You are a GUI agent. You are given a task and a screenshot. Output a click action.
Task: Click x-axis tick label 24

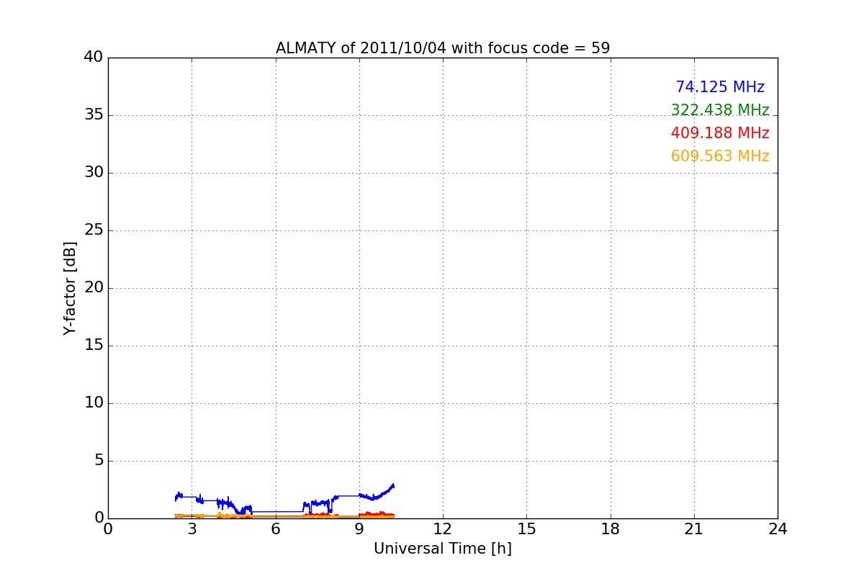point(778,529)
